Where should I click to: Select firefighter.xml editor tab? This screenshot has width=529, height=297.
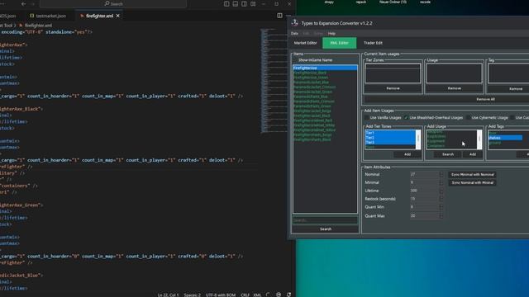click(x=99, y=16)
